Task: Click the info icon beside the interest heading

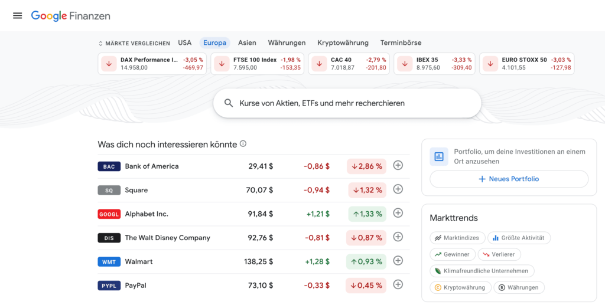Action: 243,143
